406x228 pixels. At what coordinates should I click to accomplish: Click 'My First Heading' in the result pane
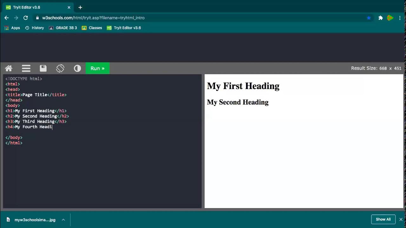(243, 86)
